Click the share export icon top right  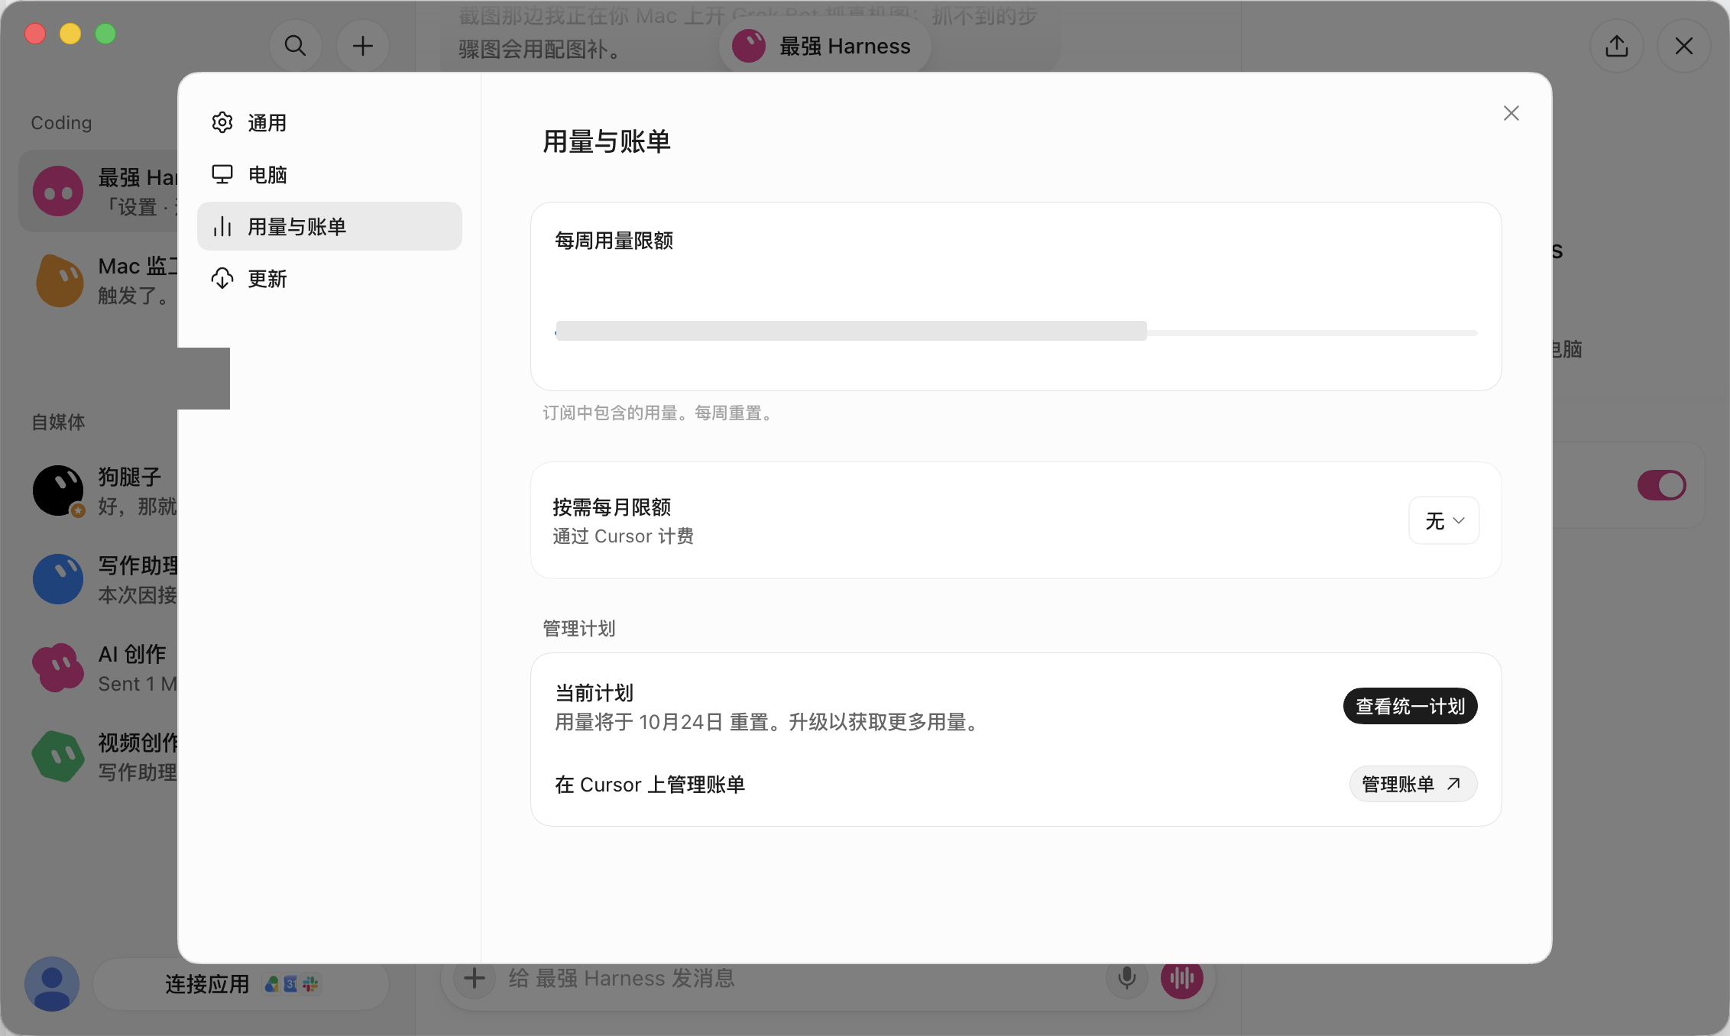click(1617, 46)
